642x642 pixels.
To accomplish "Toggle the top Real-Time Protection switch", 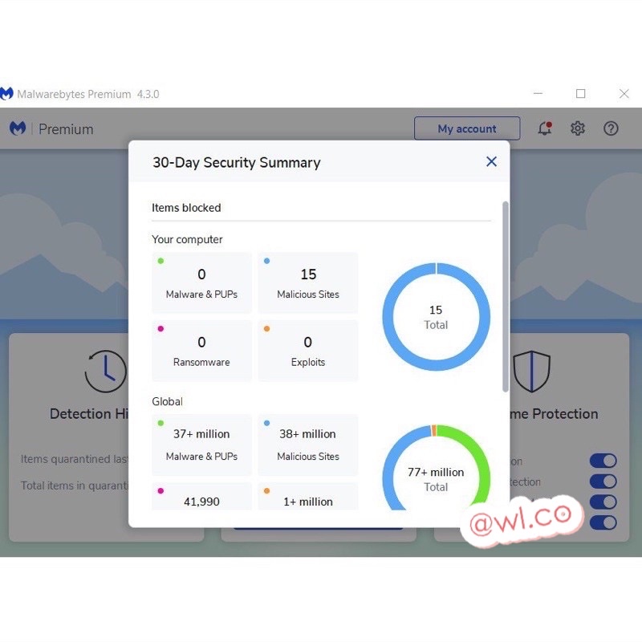I will coord(603,461).
